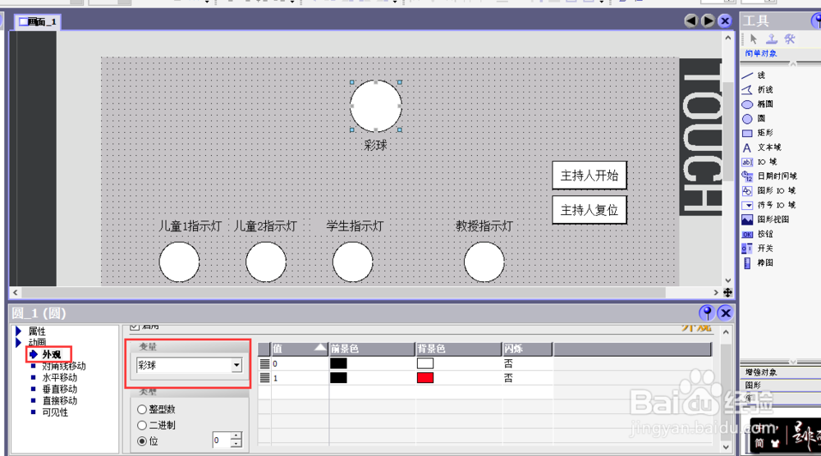
Task: Click the stamp icon in Tools panel header
Action: pos(771,39)
